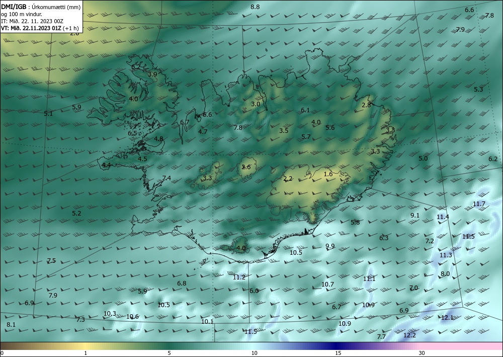Click the yellow color scale segment at 1
This screenshot has height=357, width=503.
pyautogui.click(x=85, y=346)
